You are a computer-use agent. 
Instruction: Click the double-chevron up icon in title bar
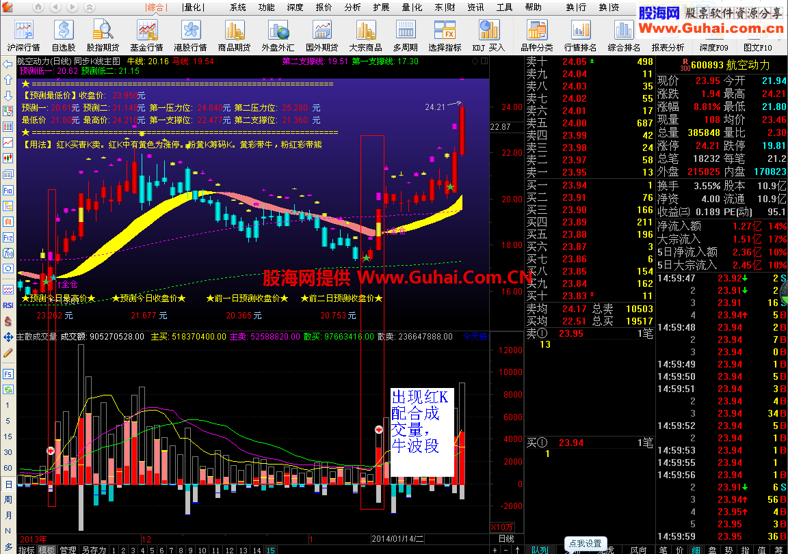pos(89,8)
